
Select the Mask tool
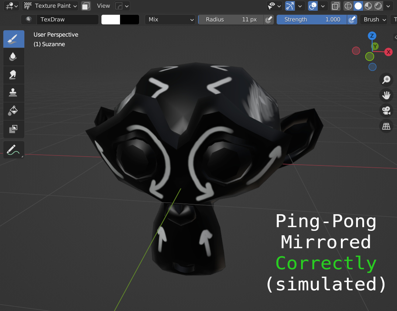[14, 129]
